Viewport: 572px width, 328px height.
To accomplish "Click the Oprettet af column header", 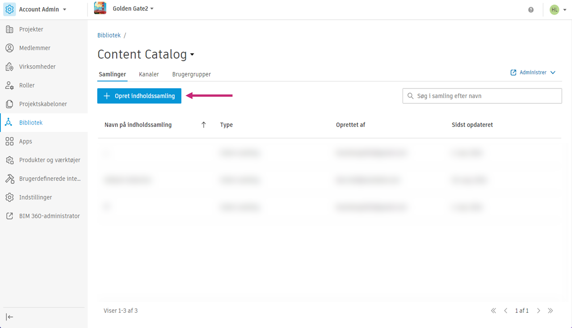I will [x=351, y=125].
